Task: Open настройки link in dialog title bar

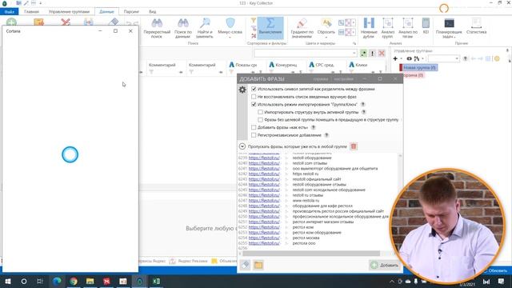Action: (x=343, y=79)
